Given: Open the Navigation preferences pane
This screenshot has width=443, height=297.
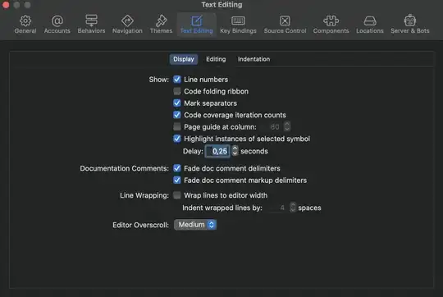Looking at the screenshot, I should click(x=127, y=25).
